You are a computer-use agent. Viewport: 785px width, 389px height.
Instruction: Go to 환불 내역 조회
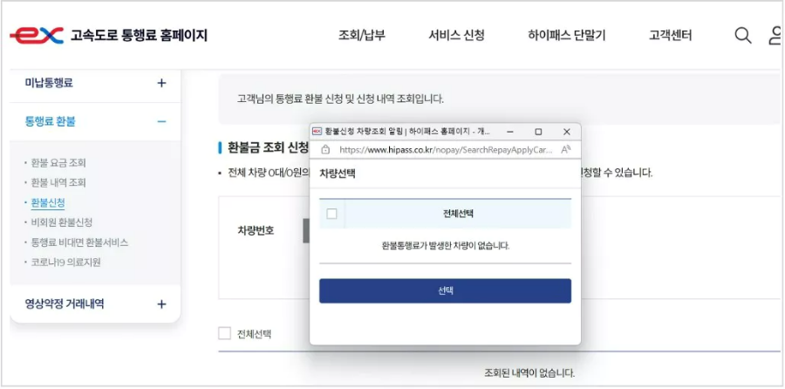[x=58, y=183]
